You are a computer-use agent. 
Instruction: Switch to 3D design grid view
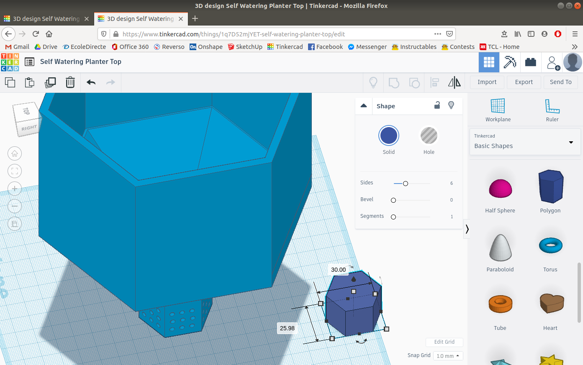pos(489,62)
